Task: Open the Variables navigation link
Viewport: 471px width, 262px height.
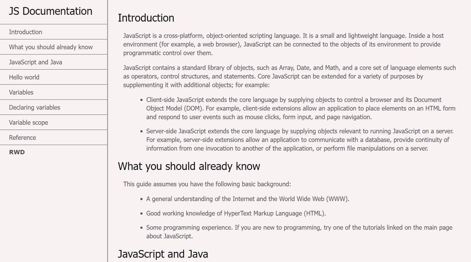Action: (x=21, y=92)
